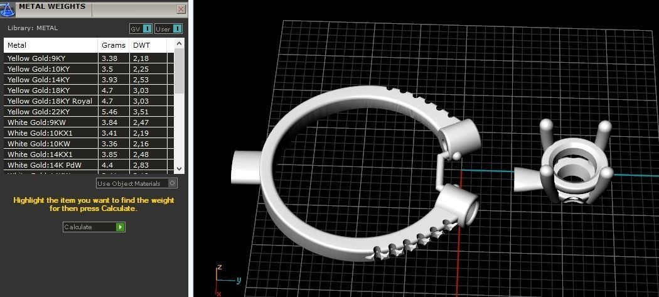This screenshot has height=297, width=659.
Task: Click the 4.4 grams cell
Action: pos(114,165)
